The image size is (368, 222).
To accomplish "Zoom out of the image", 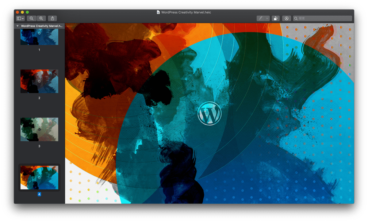I will [x=32, y=18].
